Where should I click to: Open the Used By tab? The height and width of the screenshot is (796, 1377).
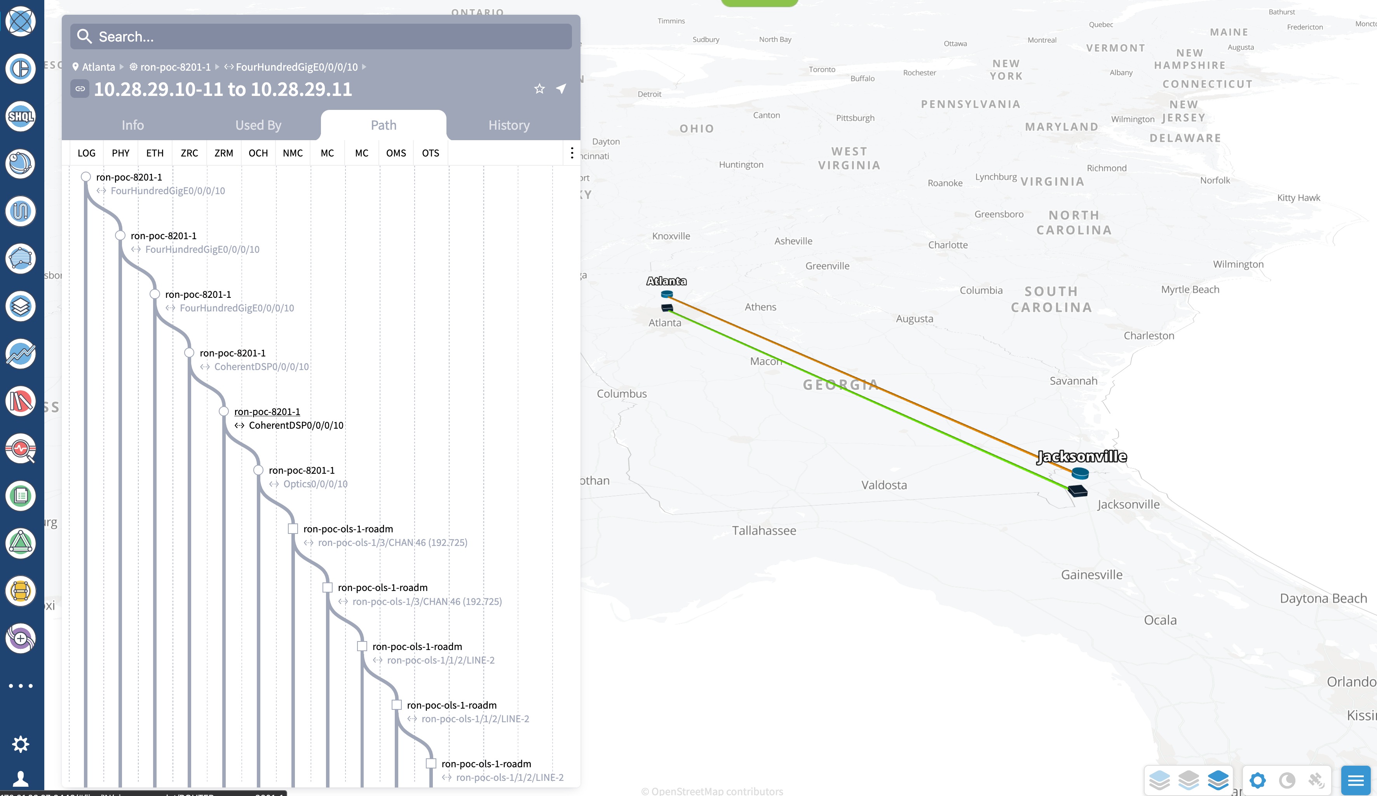(258, 125)
